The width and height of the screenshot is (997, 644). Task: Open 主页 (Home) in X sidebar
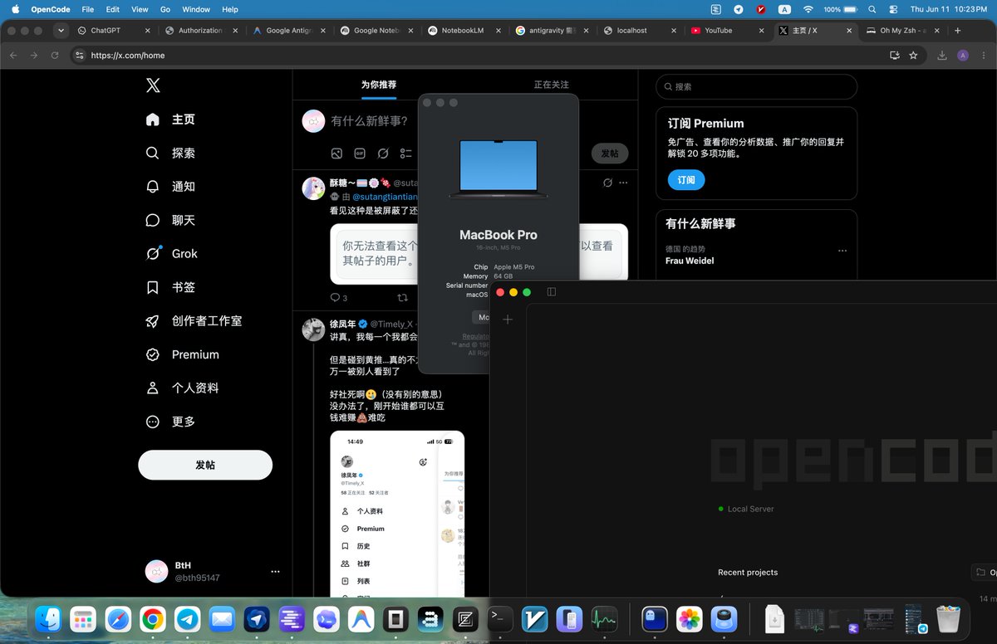170,120
